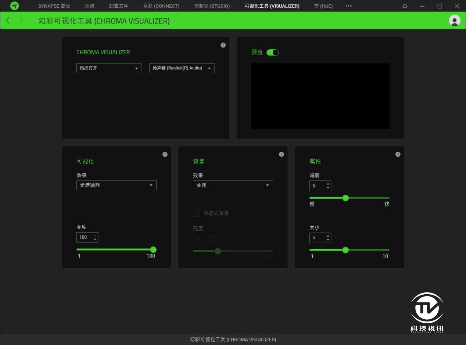Screen dimensions: 466x345
Task: Navigate back with the back arrow
Action: pyautogui.click(x=8, y=21)
